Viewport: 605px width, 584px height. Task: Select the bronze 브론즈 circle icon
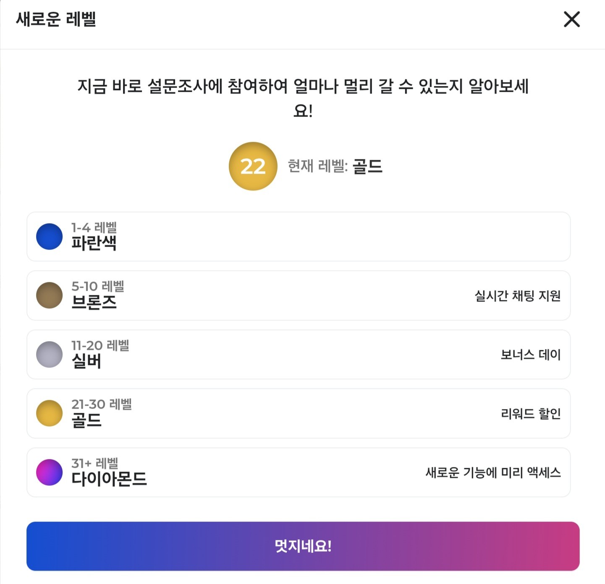click(49, 295)
